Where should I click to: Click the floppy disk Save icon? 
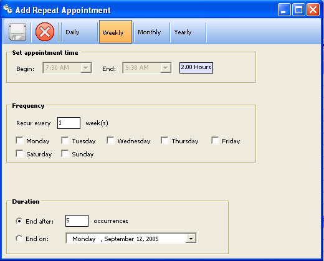click(x=17, y=32)
